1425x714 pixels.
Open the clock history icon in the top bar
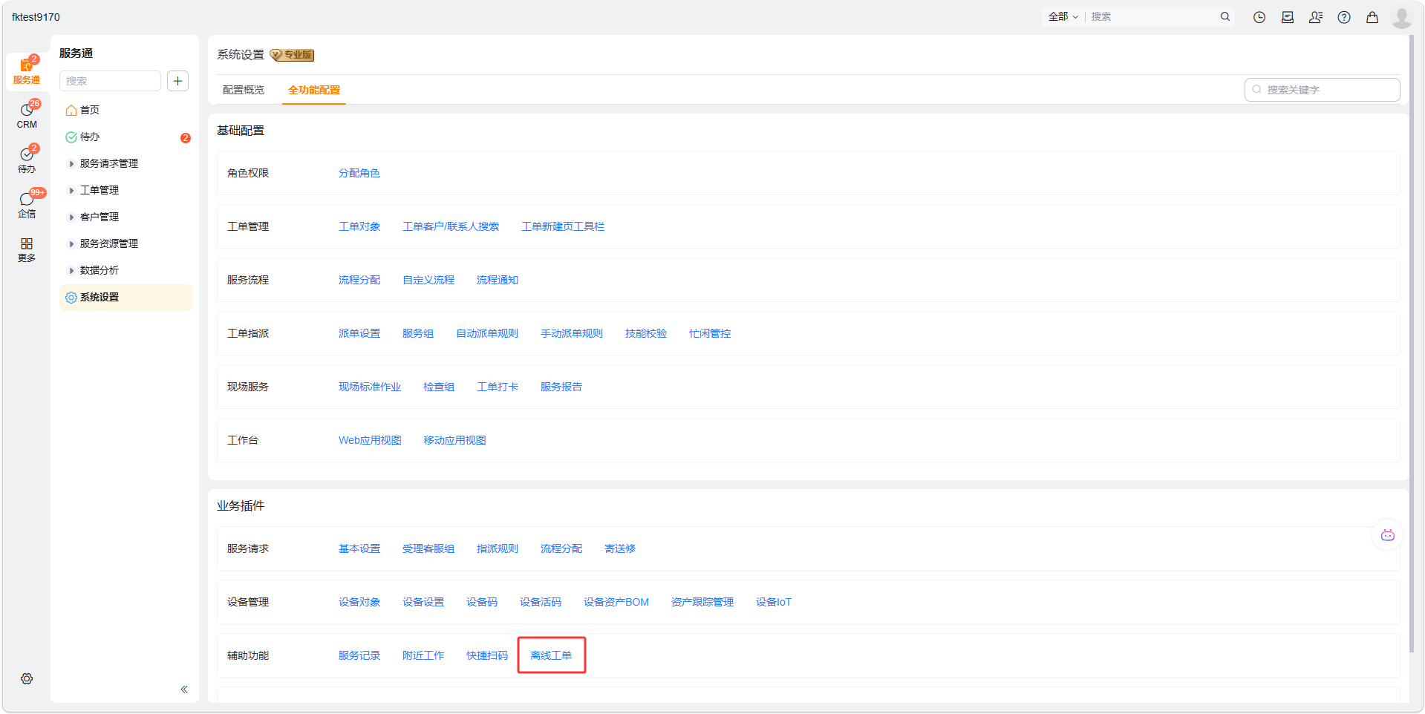coord(1259,17)
